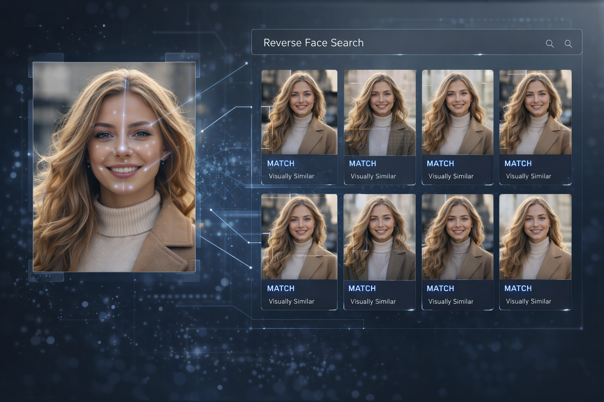
Task: Click the rightmost magnifier icon in search bar
Action: 568,44
